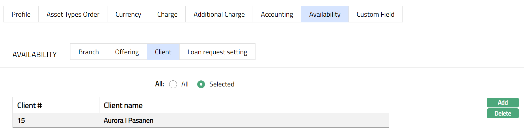524x133 pixels.
Task: Select the Additional Charge tab
Action: (219, 14)
